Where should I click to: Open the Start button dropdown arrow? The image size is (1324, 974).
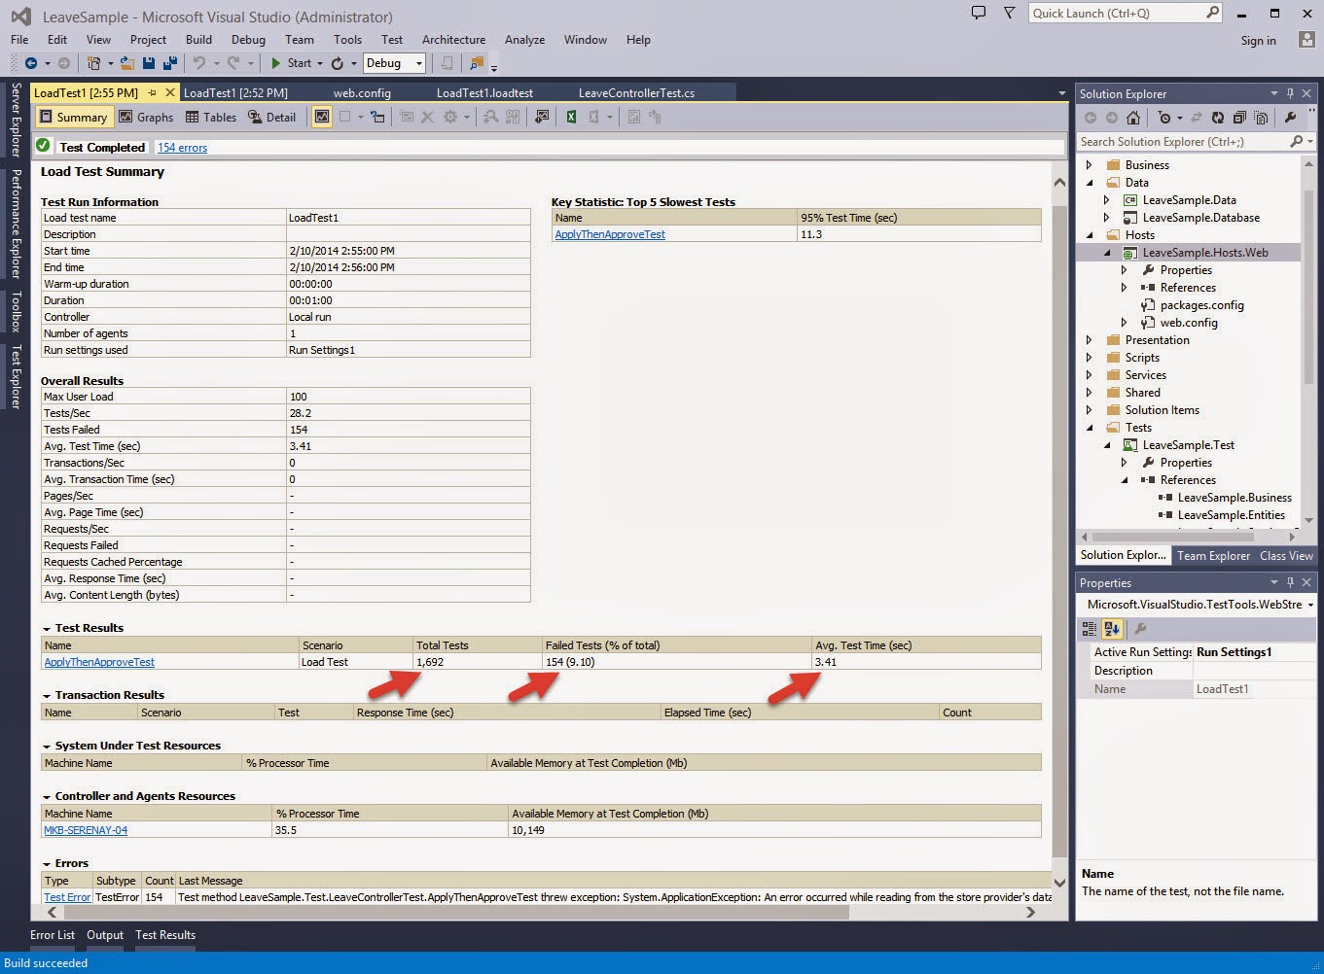point(319,63)
